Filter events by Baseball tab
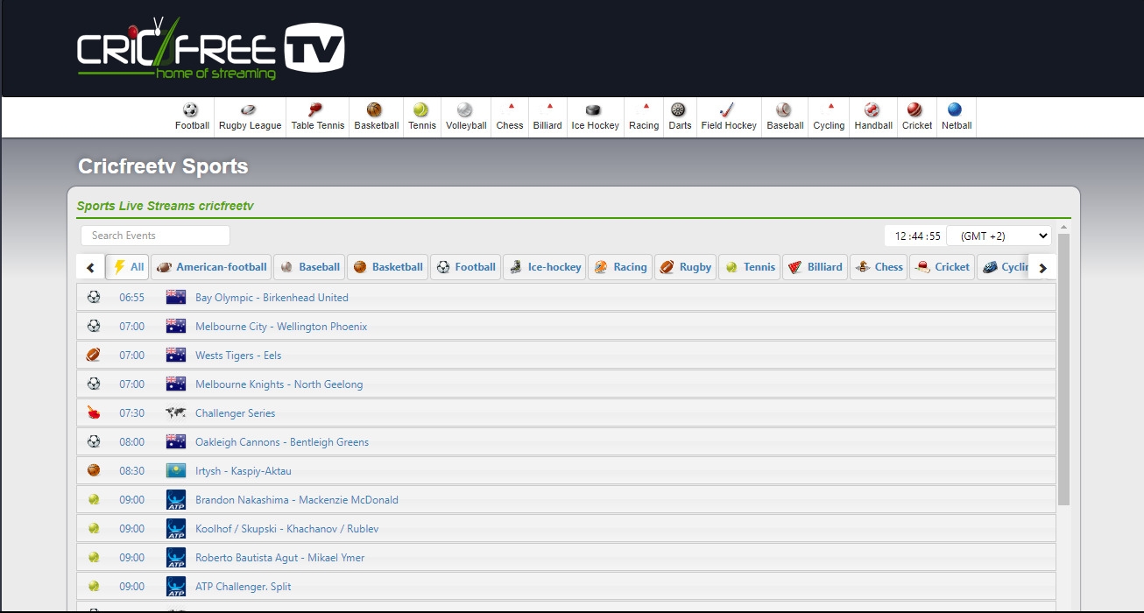Screen dimensions: 1144x613 coord(309,267)
